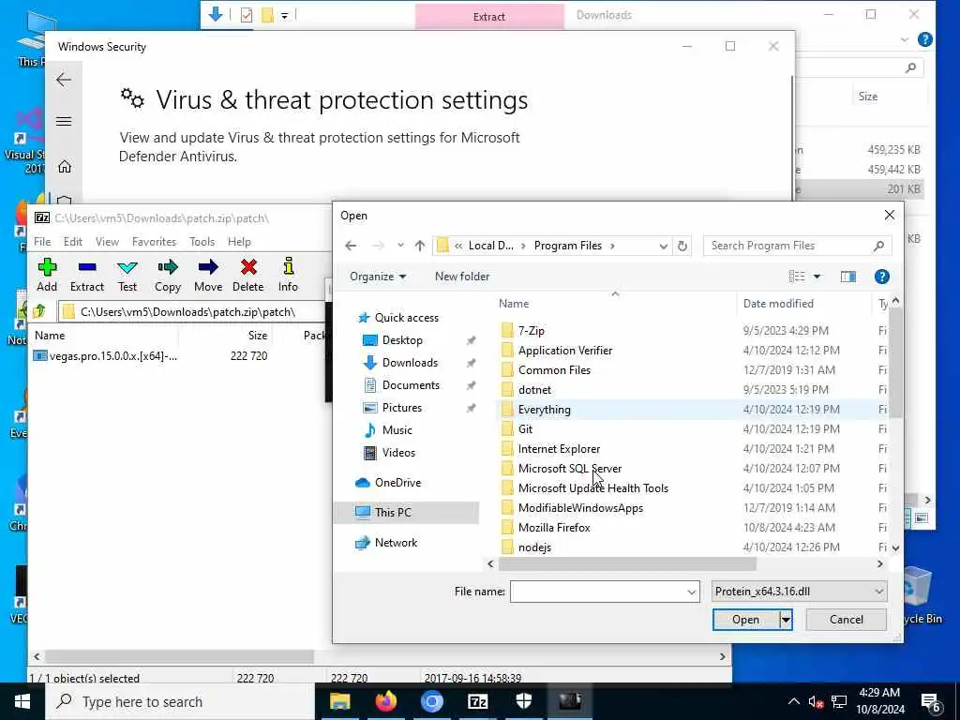
Task: Open the Organize dropdown
Action: pyautogui.click(x=378, y=277)
